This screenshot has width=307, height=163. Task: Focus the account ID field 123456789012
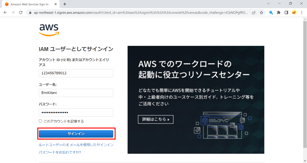[76, 73]
